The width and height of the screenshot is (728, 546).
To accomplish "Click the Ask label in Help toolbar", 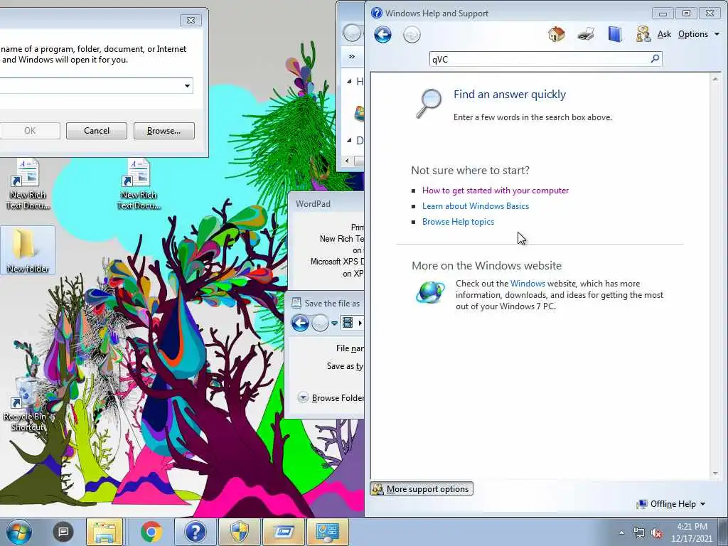I will 664,34.
